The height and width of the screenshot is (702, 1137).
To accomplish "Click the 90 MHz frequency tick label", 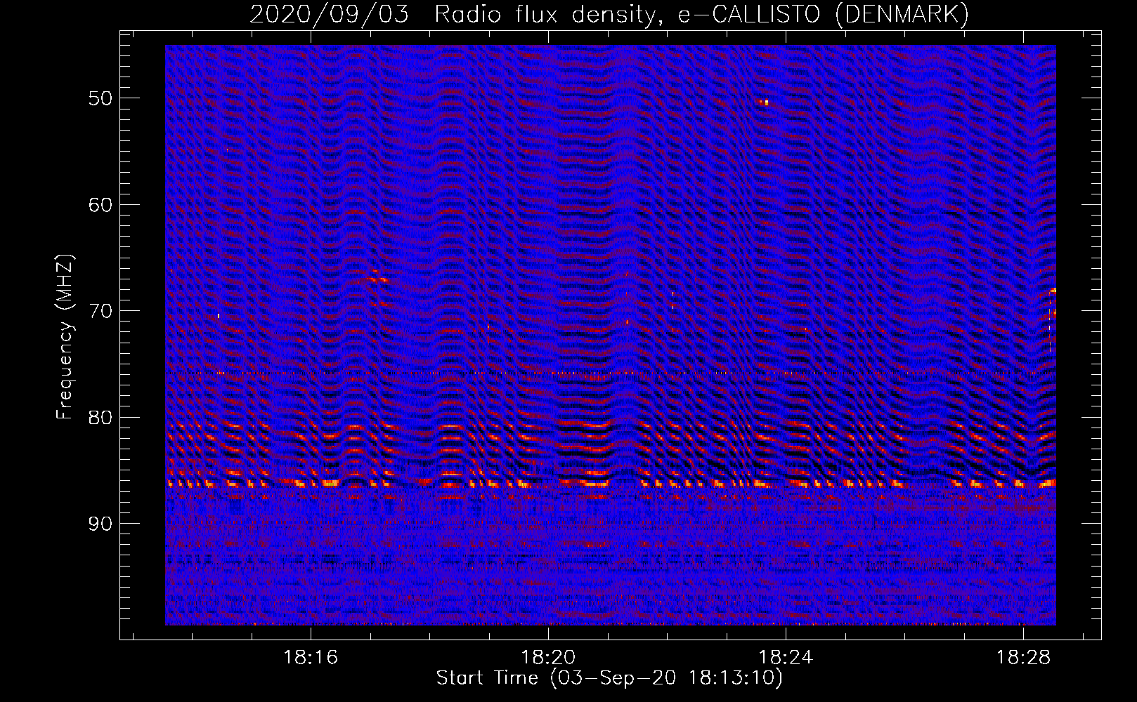I will click(x=100, y=524).
